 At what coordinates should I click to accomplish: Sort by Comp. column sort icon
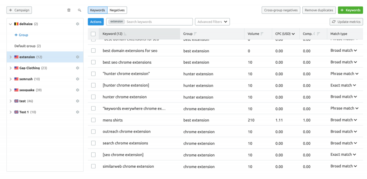319,34
